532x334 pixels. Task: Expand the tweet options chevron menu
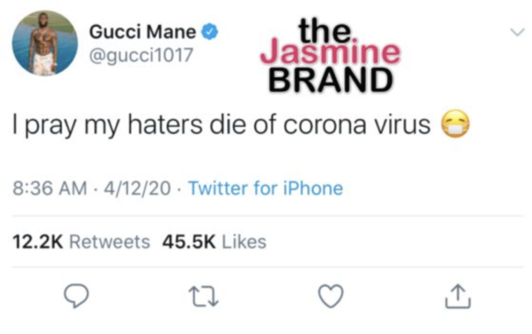coord(518,32)
